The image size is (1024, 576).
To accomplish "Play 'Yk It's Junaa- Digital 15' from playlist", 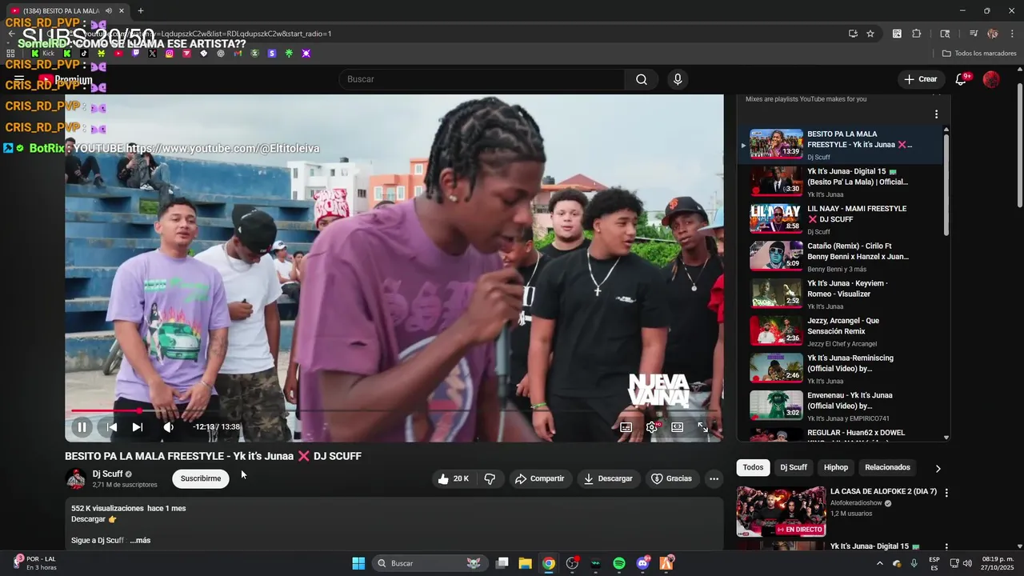I will point(842,182).
